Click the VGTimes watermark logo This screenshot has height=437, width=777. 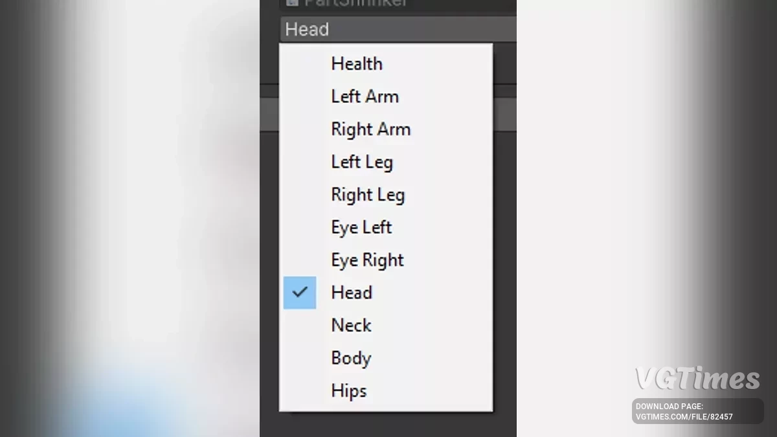click(697, 379)
